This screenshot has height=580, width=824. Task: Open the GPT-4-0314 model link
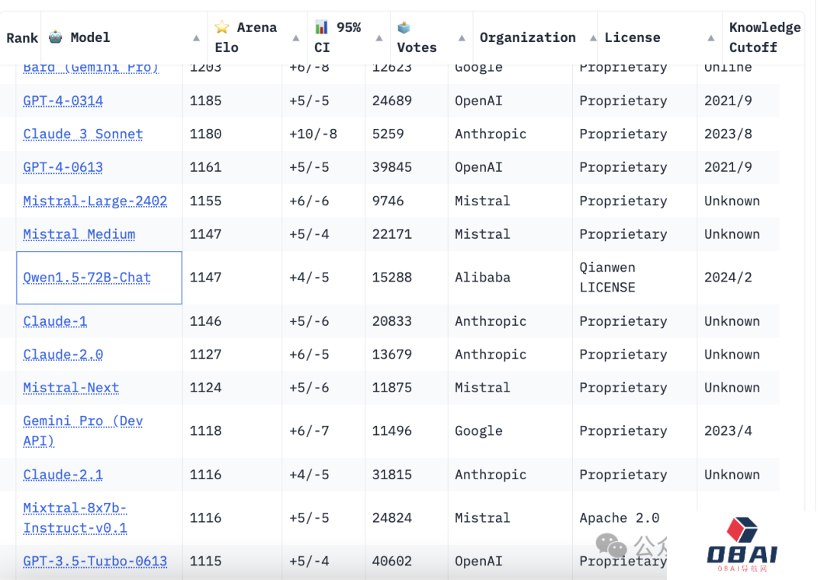tap(63, 101)
